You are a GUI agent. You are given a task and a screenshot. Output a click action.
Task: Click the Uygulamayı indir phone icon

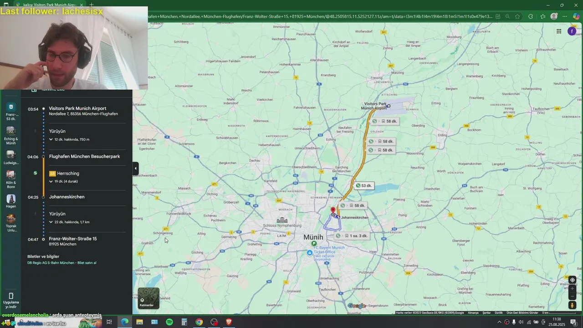(11, 296)
